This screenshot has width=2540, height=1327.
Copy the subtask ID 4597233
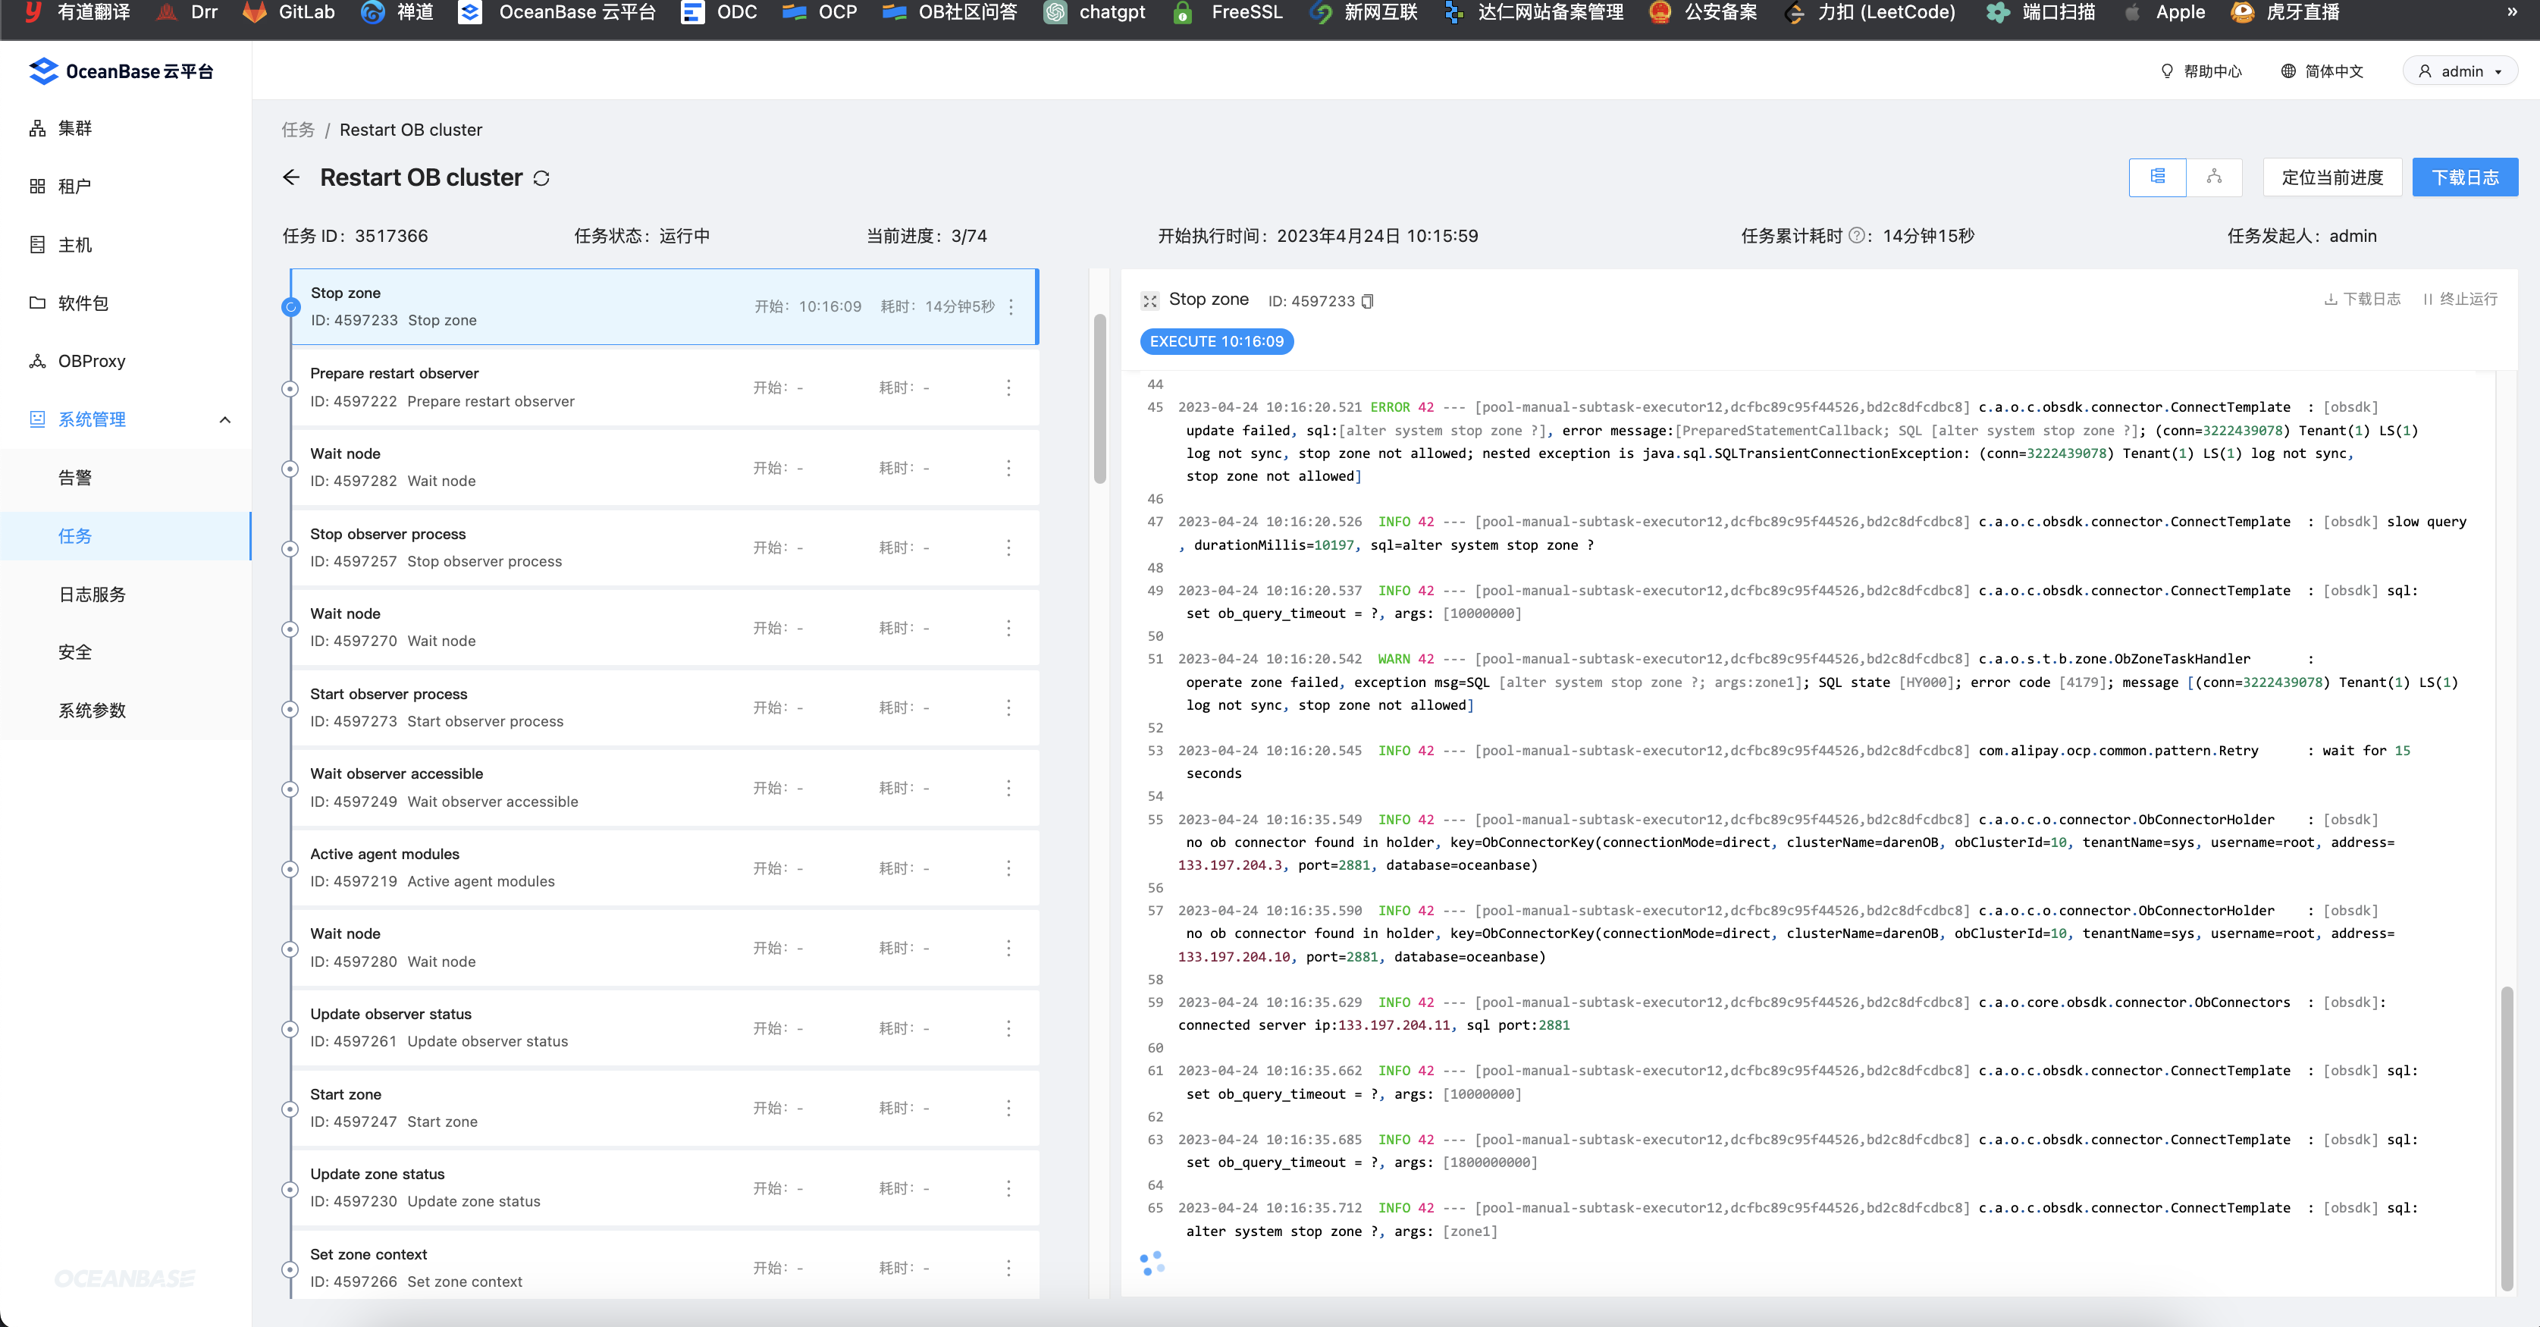tap(1368, 302)
